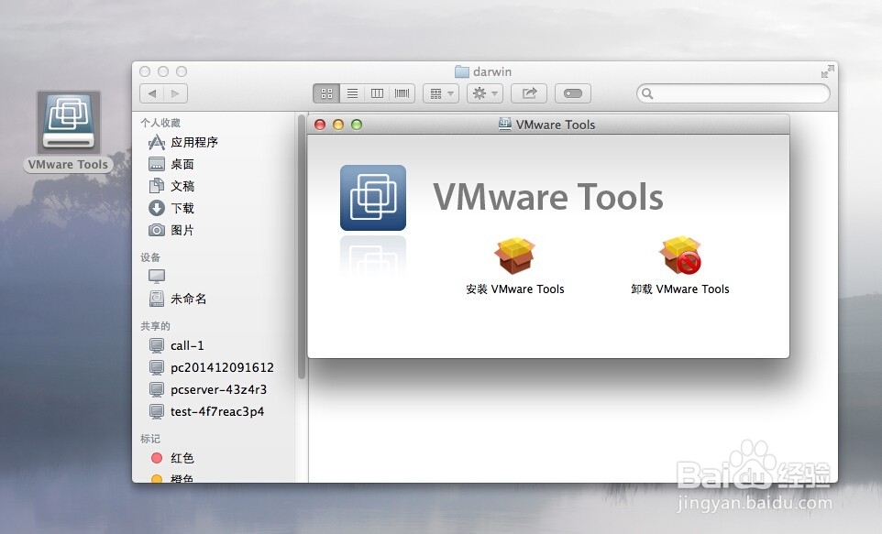Minimize the VMware Tools window

[x=338, y=125]
